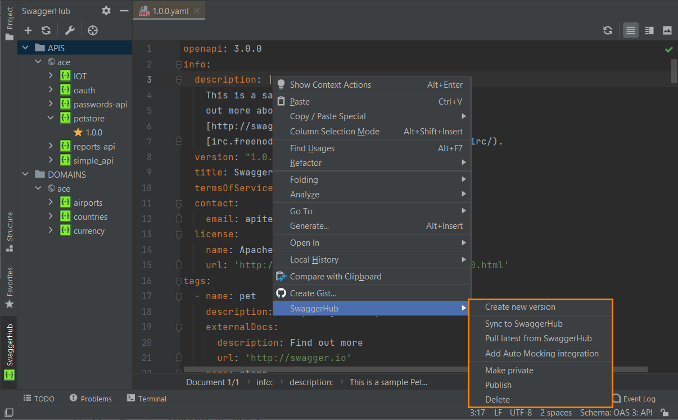Click the plus icon to add a new API

[28, 30]
